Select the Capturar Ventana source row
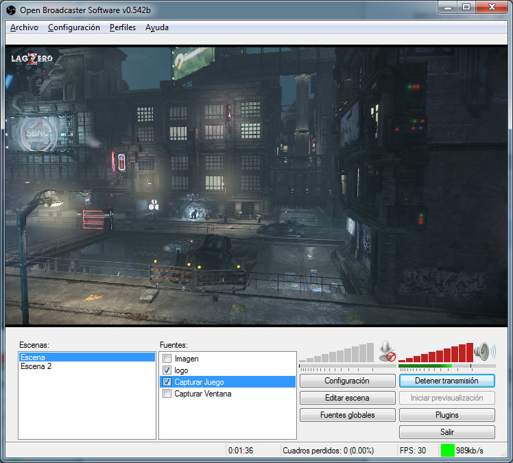The width and height of the screenshot is (513, 463). pos(228,393)
